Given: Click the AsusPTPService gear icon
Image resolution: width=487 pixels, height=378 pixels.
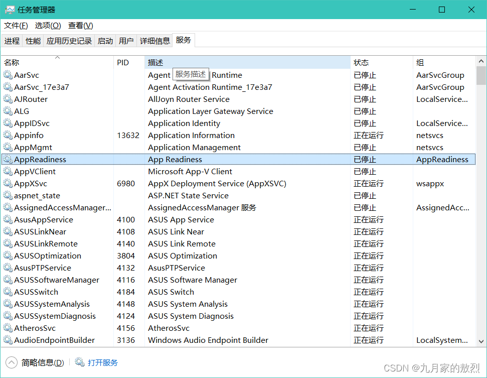Looking at the screenshot, I should click(8, 268).
